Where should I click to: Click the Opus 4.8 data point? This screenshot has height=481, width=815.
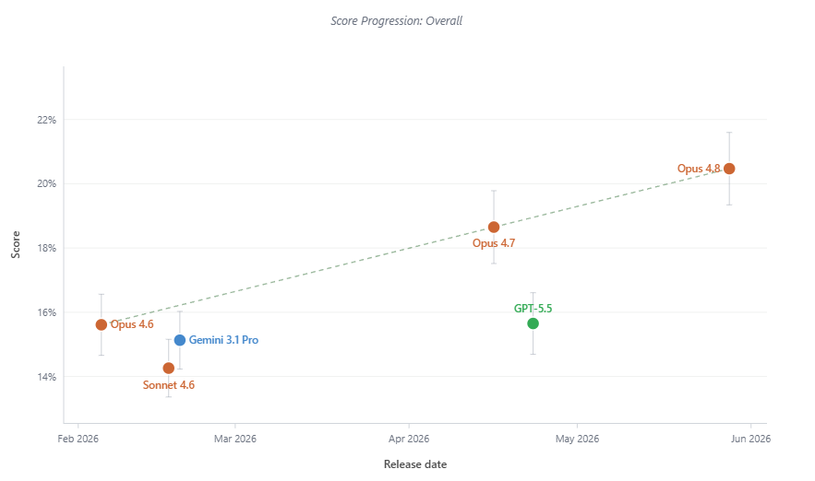(x=729, y=169)
